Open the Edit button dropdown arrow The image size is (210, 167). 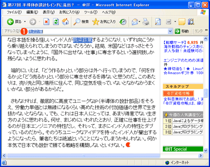(175, 22)
